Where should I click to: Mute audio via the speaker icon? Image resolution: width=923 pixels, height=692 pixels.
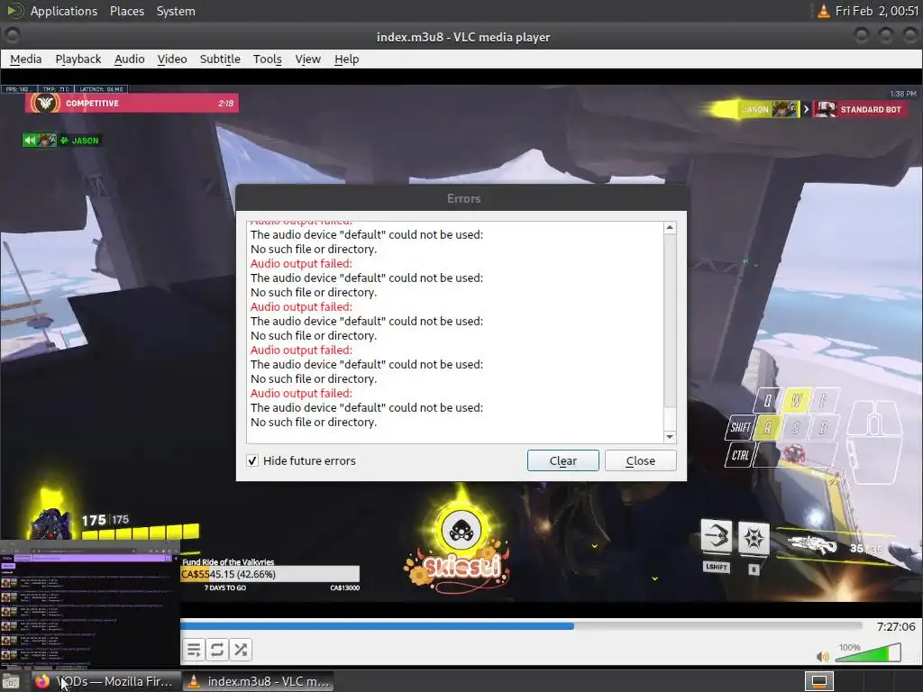[x=823, y=656]
